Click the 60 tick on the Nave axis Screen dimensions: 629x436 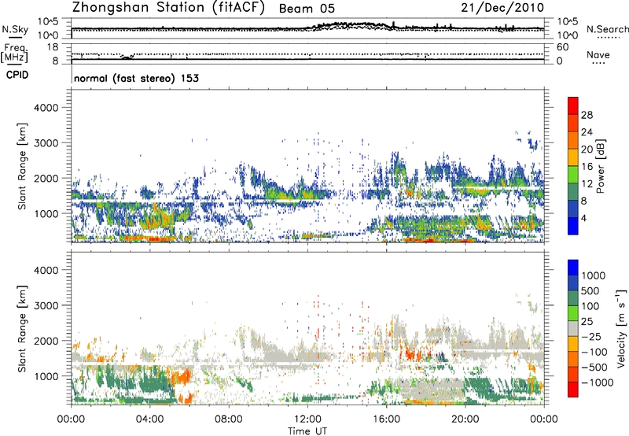pos(562,47)
